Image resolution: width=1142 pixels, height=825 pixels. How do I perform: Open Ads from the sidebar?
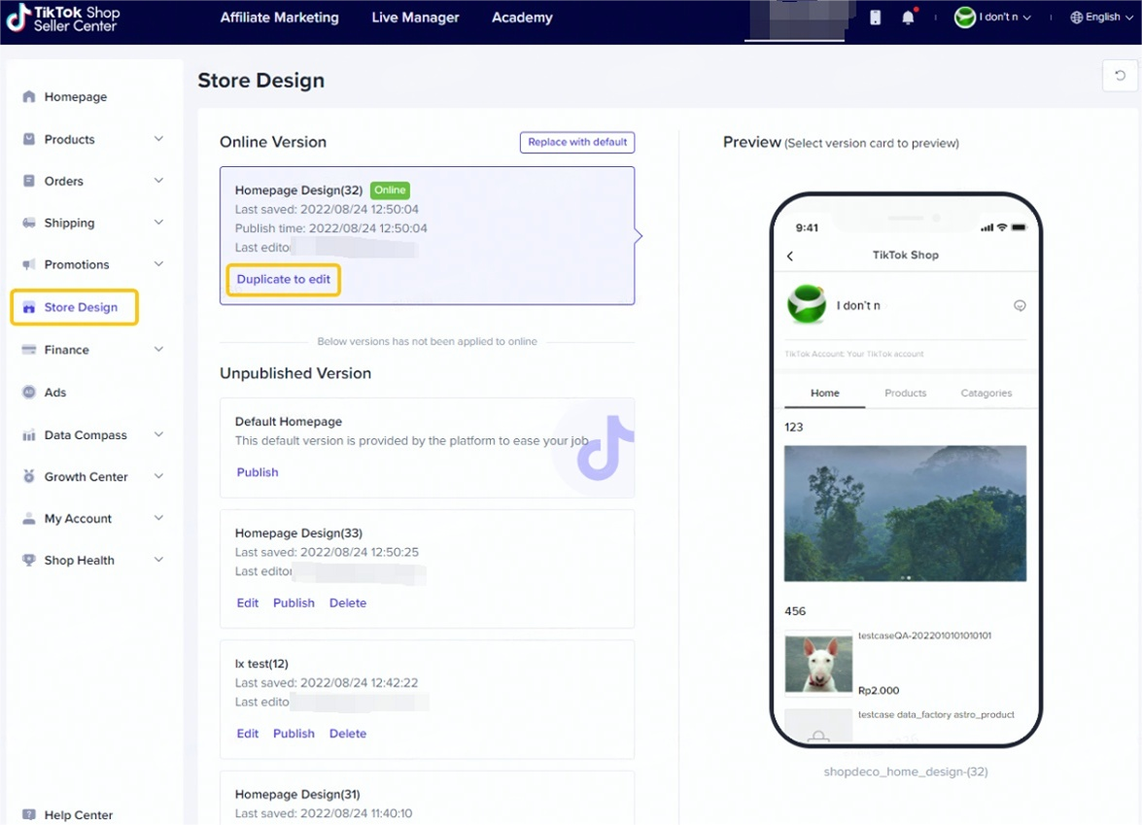coord(55,393)
